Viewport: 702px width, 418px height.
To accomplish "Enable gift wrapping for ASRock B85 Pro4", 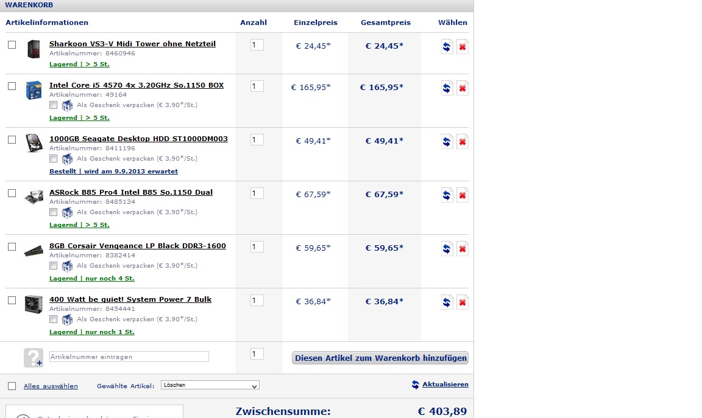I will pos(53,212).
